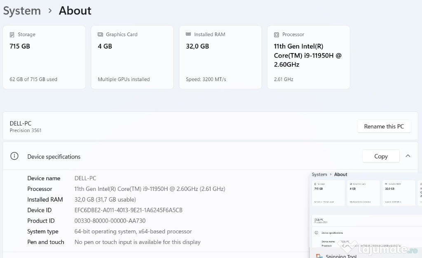Viewport: 422px width, 258px height.
Task: Open the Installed RAM 32,0 GB card
Action: [220, 57]
